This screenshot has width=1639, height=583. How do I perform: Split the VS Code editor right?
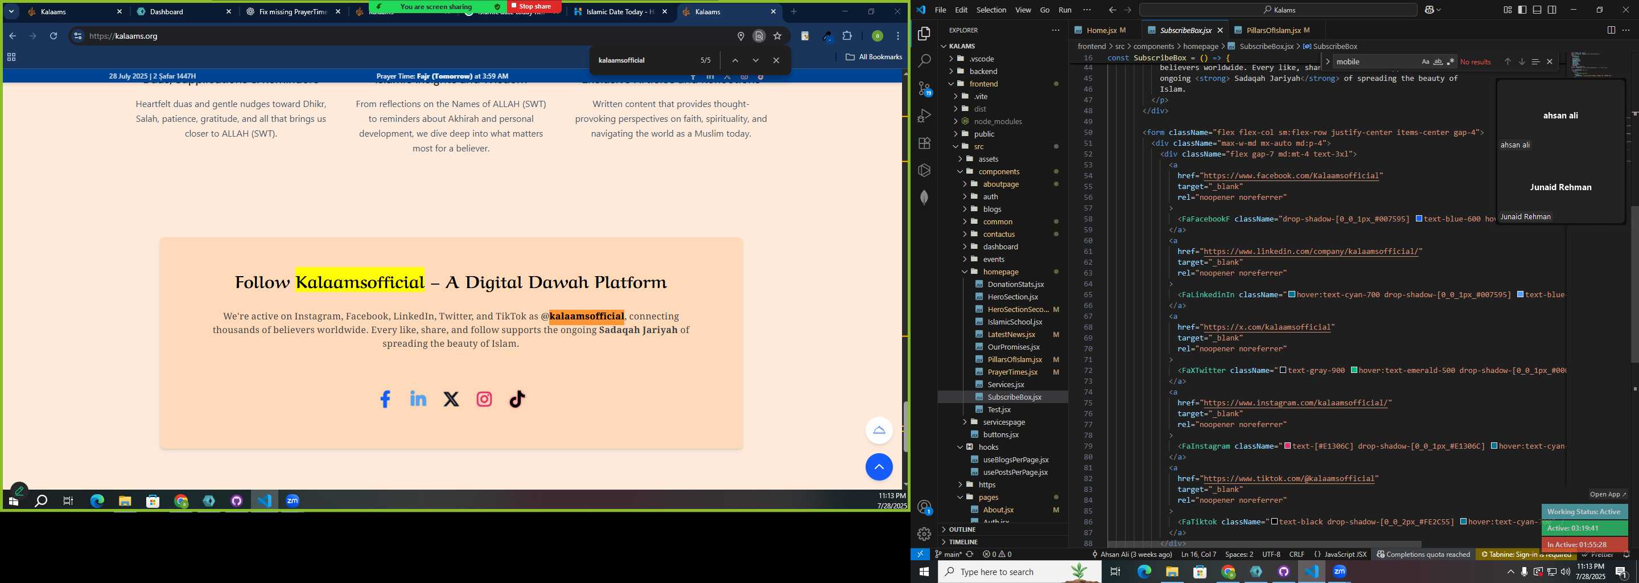tap(1611, 30)
